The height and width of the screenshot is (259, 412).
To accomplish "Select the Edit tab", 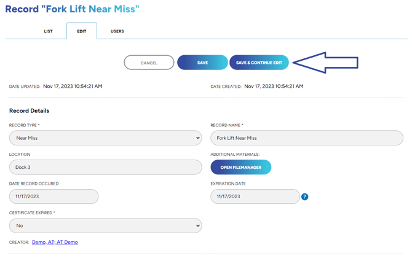I will pos(81,31).
